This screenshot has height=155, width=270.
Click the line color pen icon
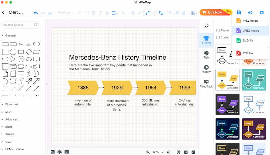tap(140, 13)
